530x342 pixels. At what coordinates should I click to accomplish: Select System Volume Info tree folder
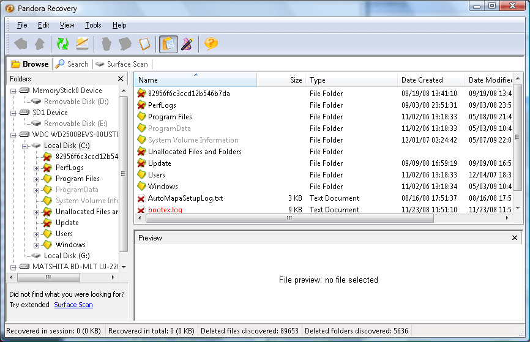click(87, 201)
